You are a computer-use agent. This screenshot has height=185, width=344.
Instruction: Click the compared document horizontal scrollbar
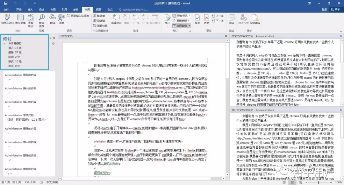142,179
